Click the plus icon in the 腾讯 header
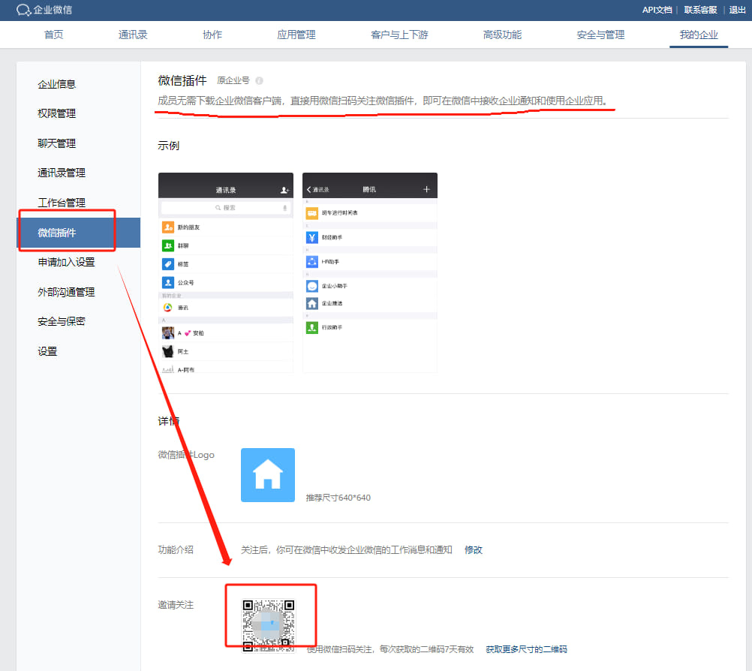752x671 pixels. (x=426, y=189)
